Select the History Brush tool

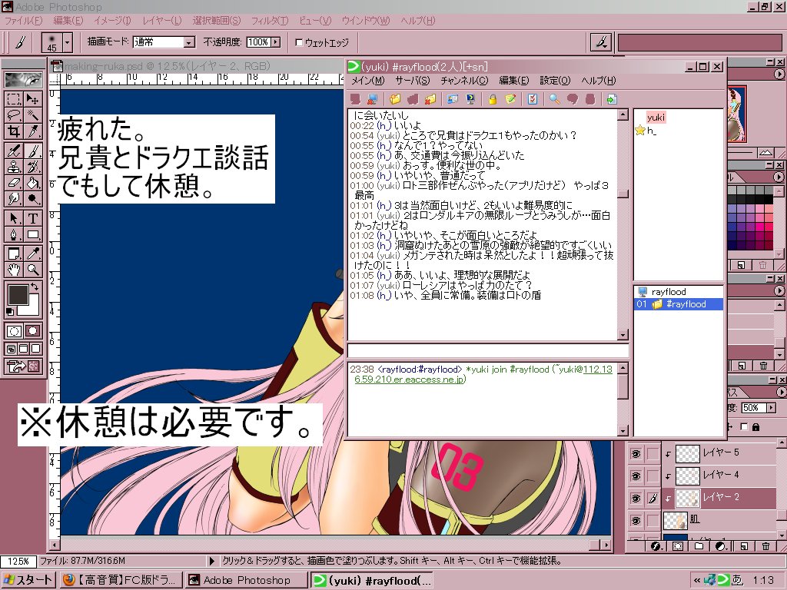(32, 166)
